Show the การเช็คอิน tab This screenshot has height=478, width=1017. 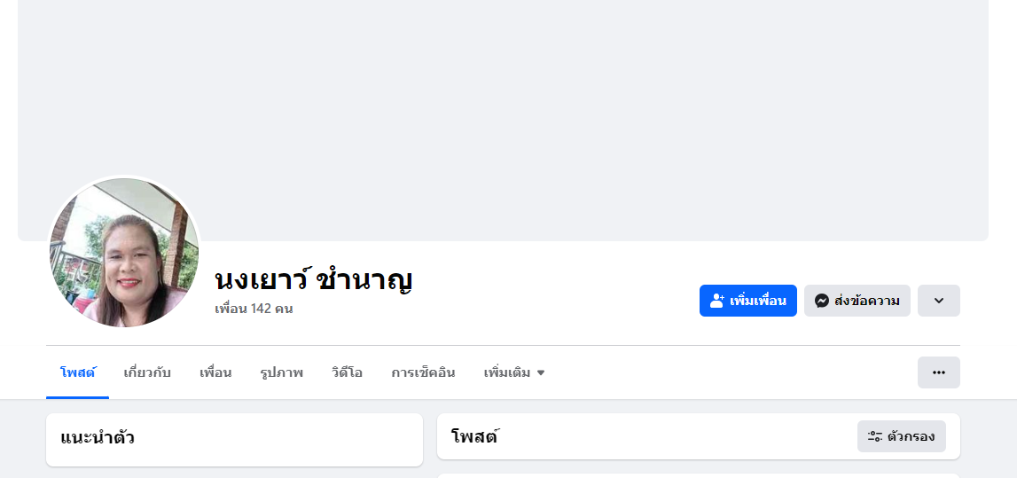point(423,372)
